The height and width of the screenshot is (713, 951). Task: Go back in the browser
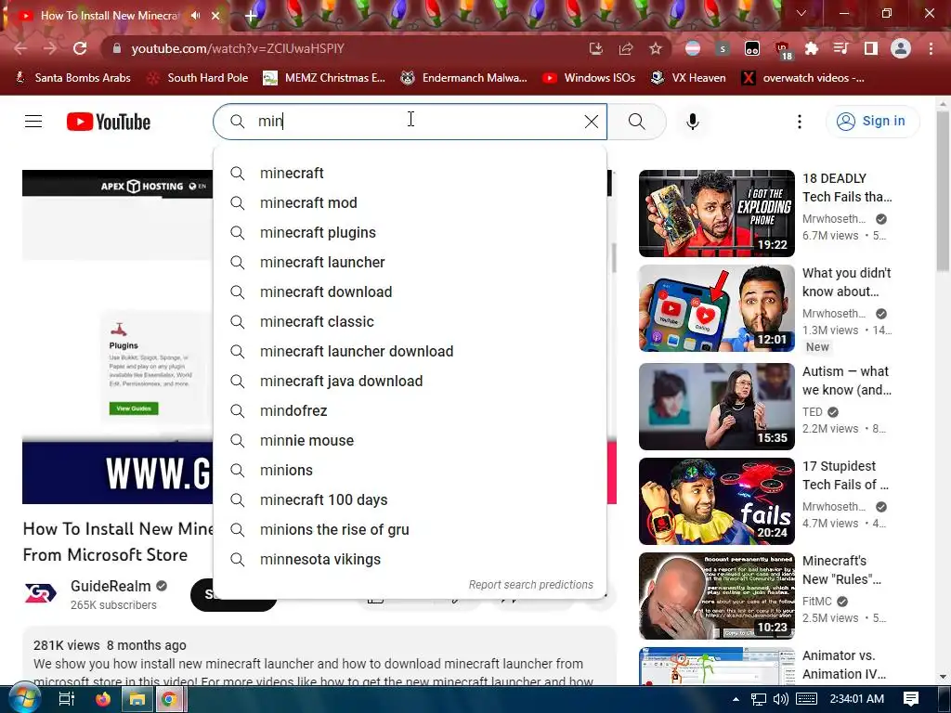20,48
